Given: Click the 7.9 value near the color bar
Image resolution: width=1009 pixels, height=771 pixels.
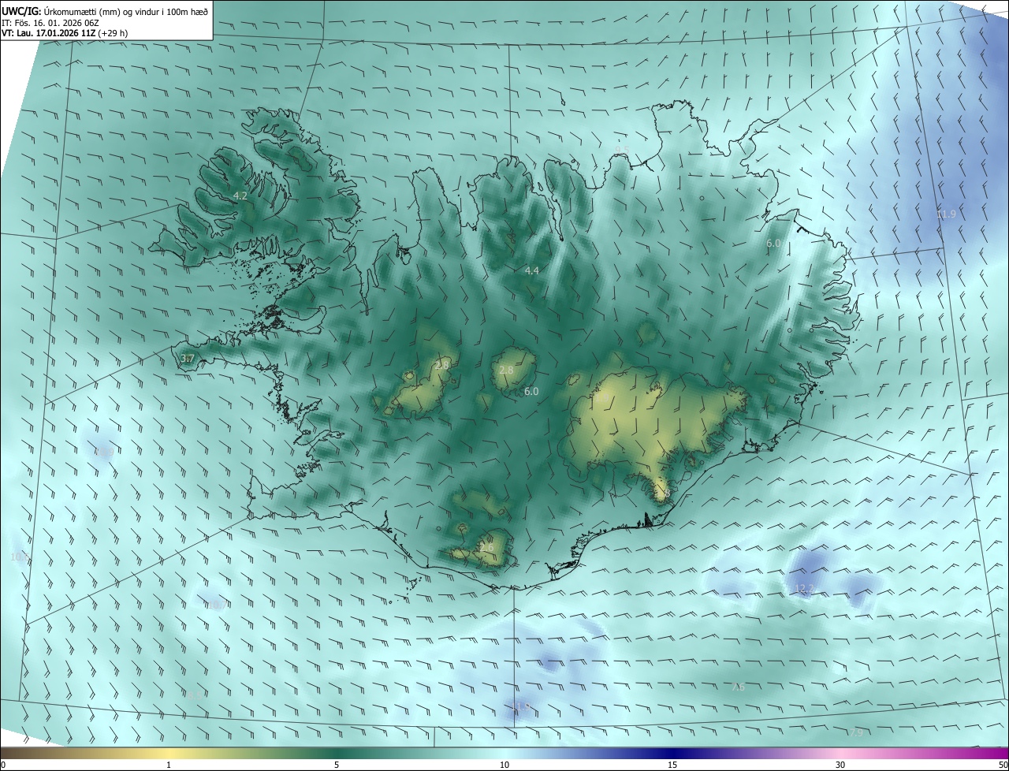Looking at the screenshot, I should tap(856, 732).
